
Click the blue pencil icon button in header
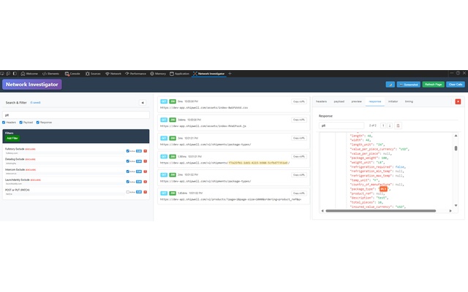[x=390, y=85]
